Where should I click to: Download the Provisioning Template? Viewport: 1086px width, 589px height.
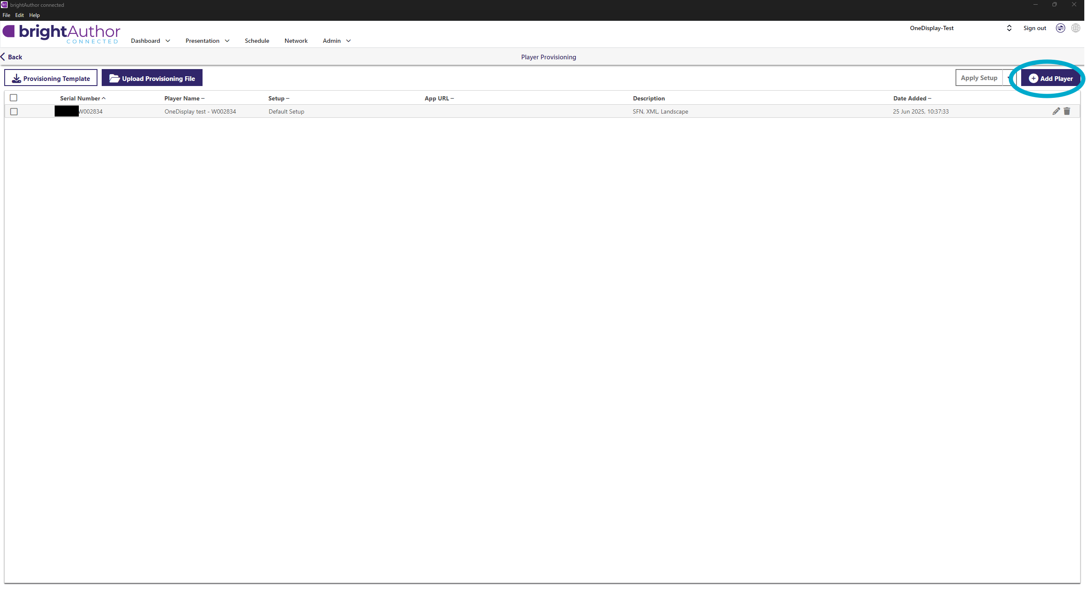pos(51,78)
